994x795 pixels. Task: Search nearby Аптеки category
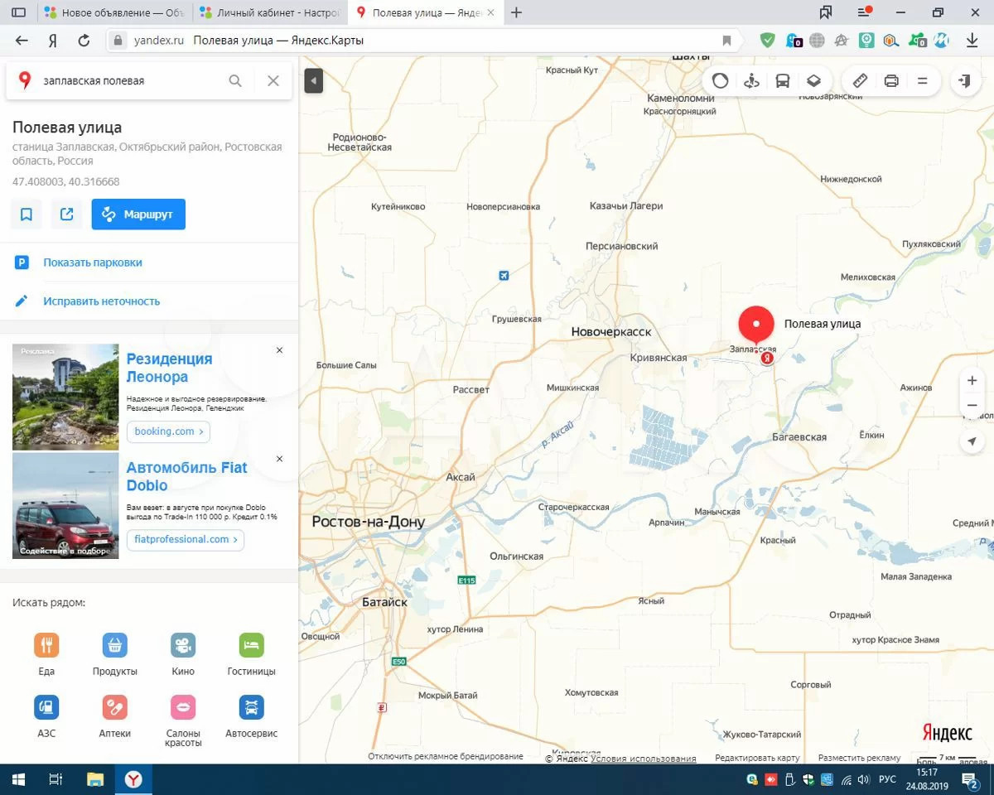(114, 716)
